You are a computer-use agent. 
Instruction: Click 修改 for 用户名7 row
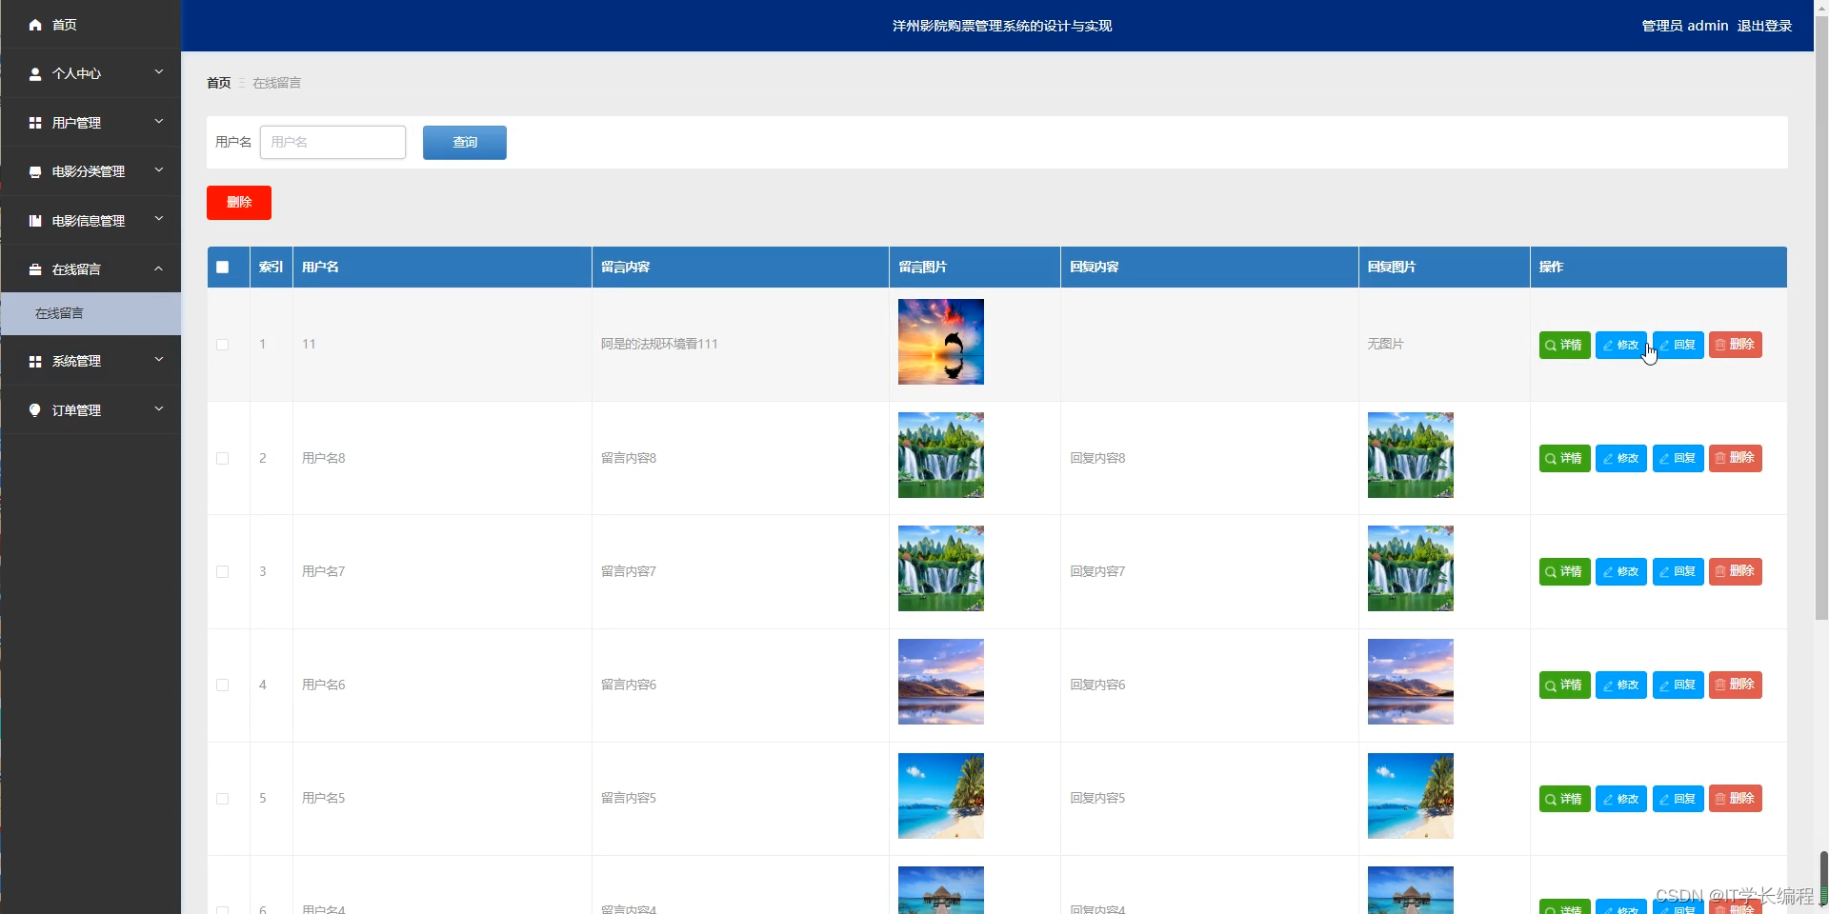point(1620,571)
